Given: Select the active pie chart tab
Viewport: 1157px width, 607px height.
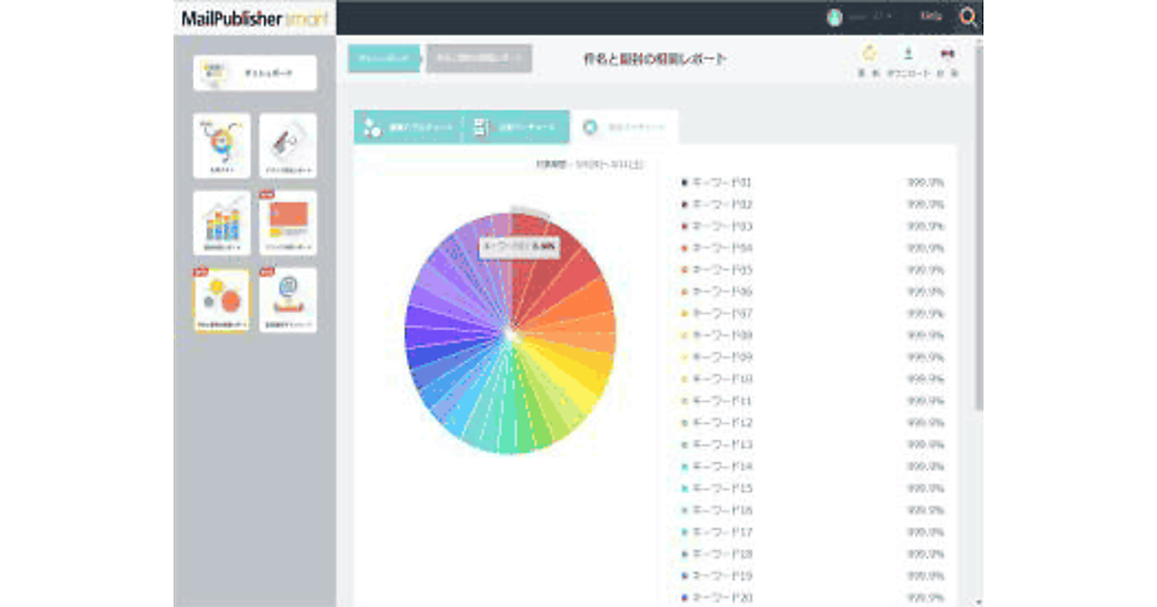Looking at the screenshot, I should point(625,127).
